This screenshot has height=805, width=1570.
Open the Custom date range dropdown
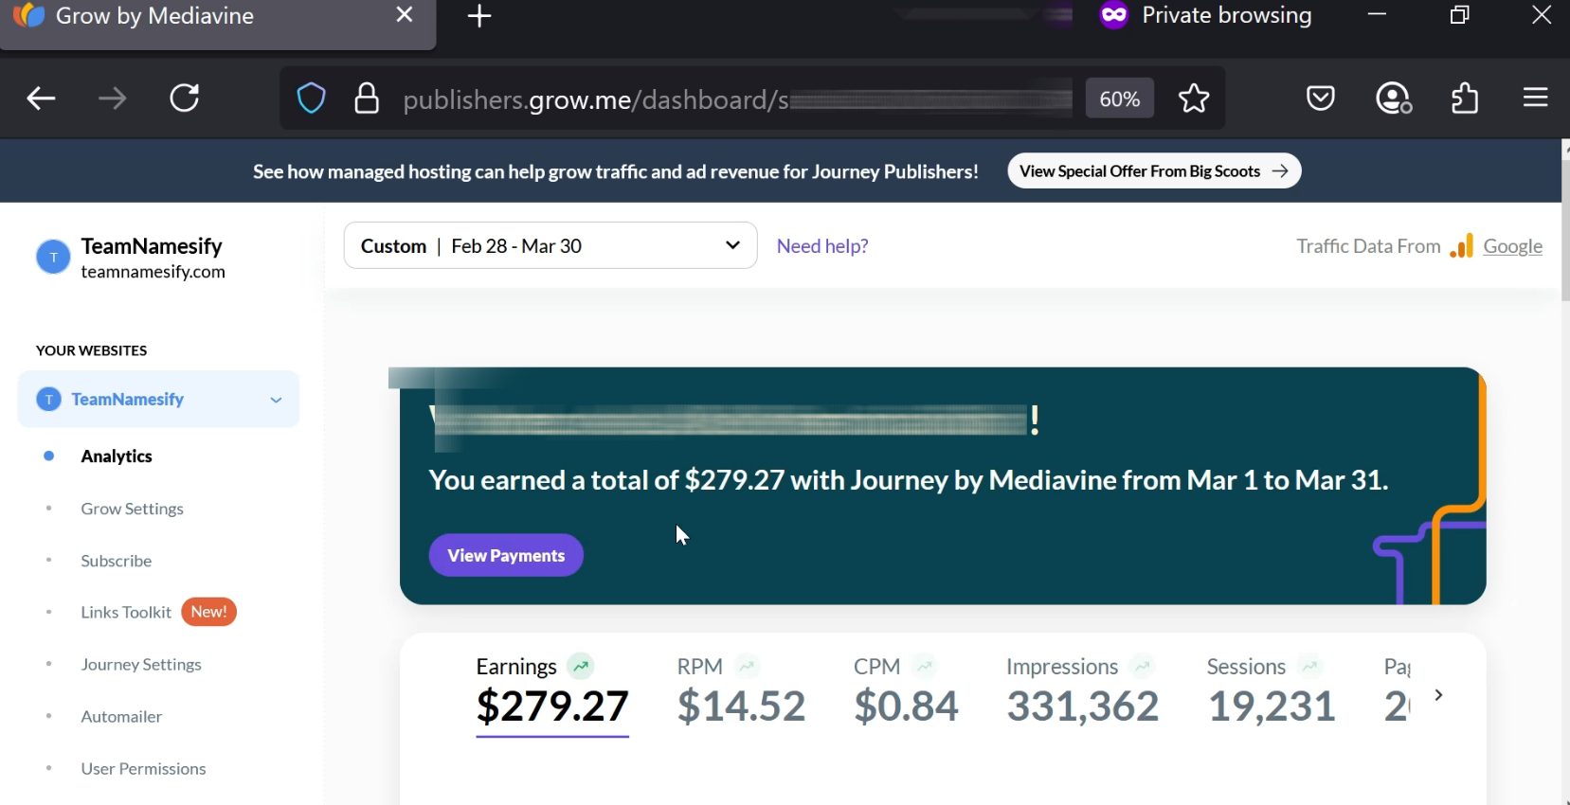pos(550,246)
